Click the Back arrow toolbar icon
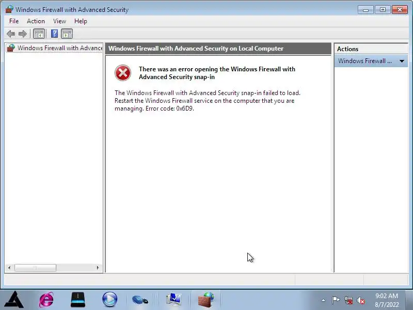The image size is (413, 310). coord(11,34)
